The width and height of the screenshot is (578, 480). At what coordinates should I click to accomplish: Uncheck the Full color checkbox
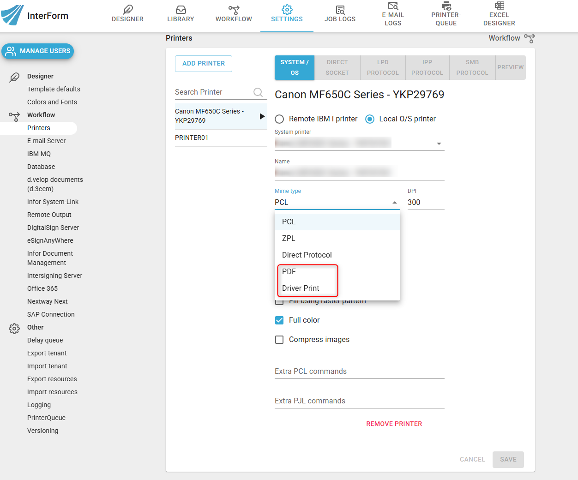pos(279,320)
